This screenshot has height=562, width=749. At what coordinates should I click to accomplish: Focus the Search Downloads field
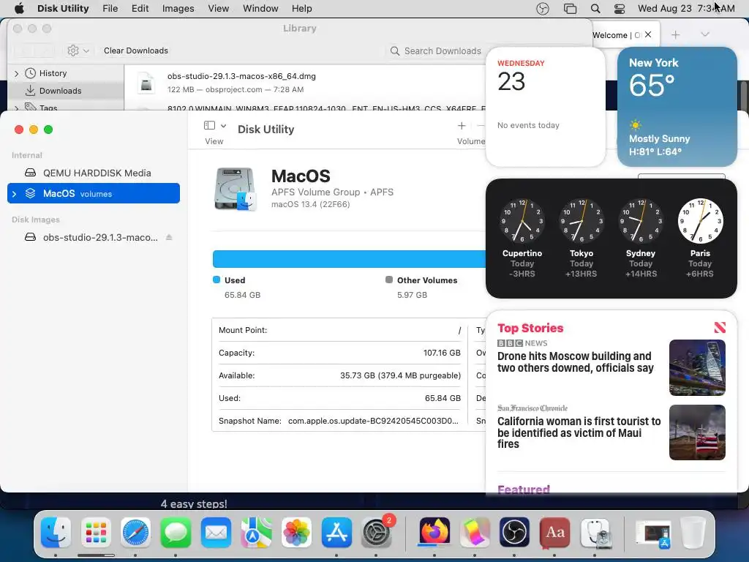coord(436,51)
